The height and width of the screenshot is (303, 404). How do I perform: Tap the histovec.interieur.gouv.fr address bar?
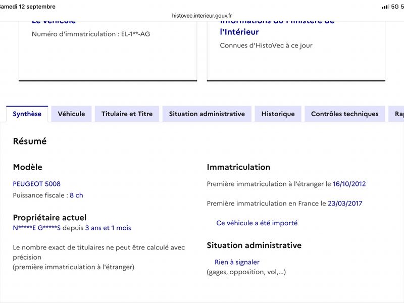coord(202,16)
